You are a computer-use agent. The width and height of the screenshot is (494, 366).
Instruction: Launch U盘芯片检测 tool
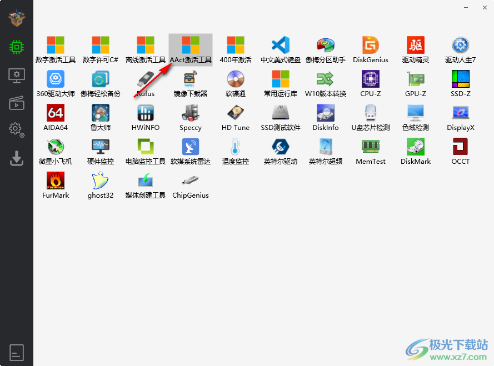[x=371, y=118]
